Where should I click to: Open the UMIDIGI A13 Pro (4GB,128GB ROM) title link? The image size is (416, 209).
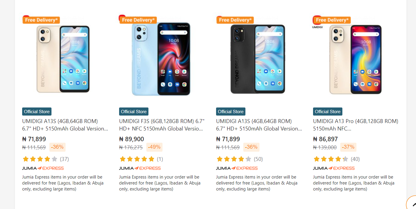pos(356,125)
